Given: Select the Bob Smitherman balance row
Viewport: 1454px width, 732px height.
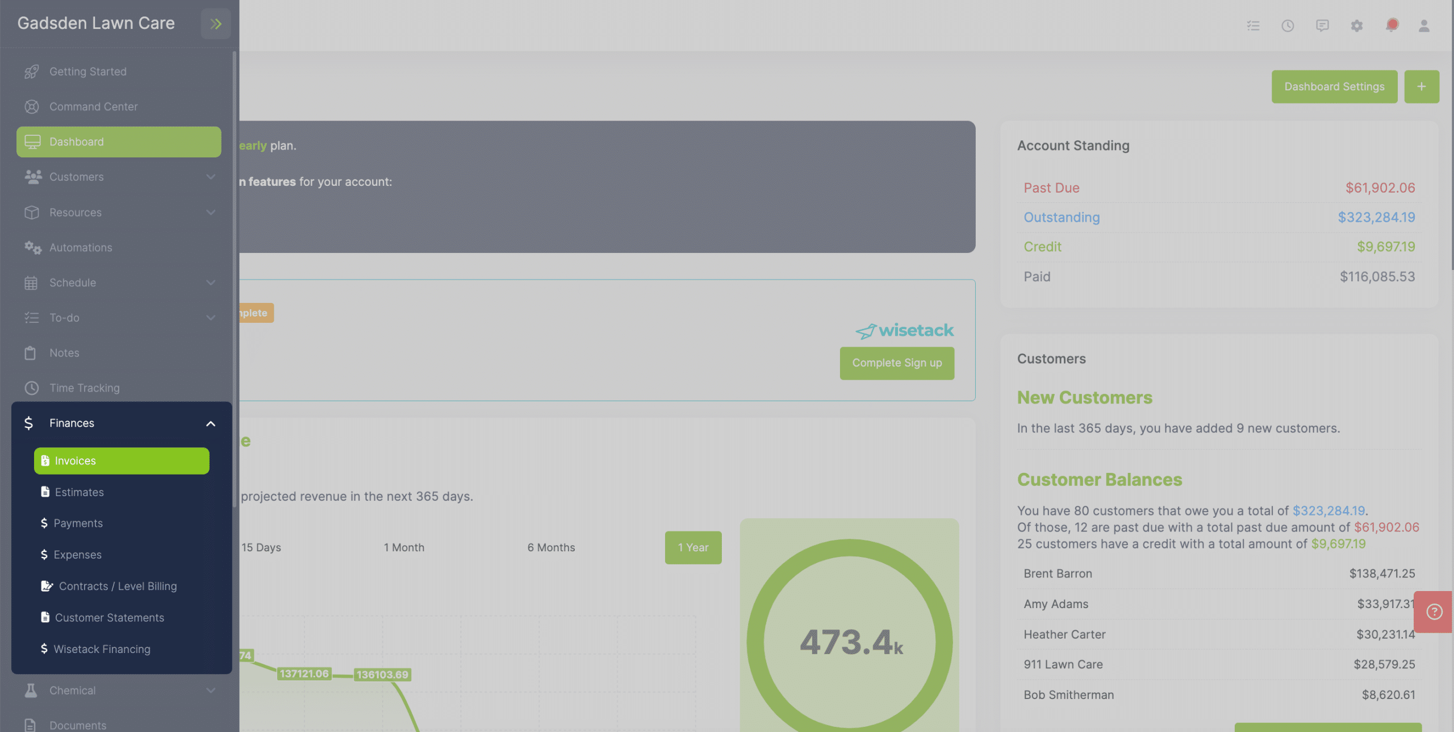Looking at the screenshot, I should 1219,694.
